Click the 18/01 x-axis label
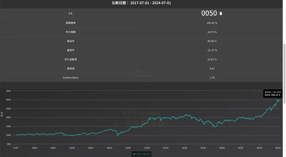The image size is (286, 157). 34,148
